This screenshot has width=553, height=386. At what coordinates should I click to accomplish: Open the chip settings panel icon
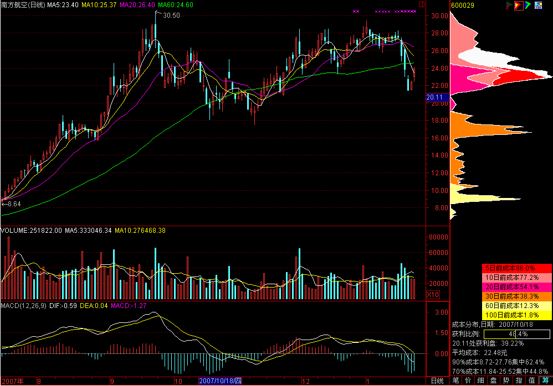[x=538, y=6]
